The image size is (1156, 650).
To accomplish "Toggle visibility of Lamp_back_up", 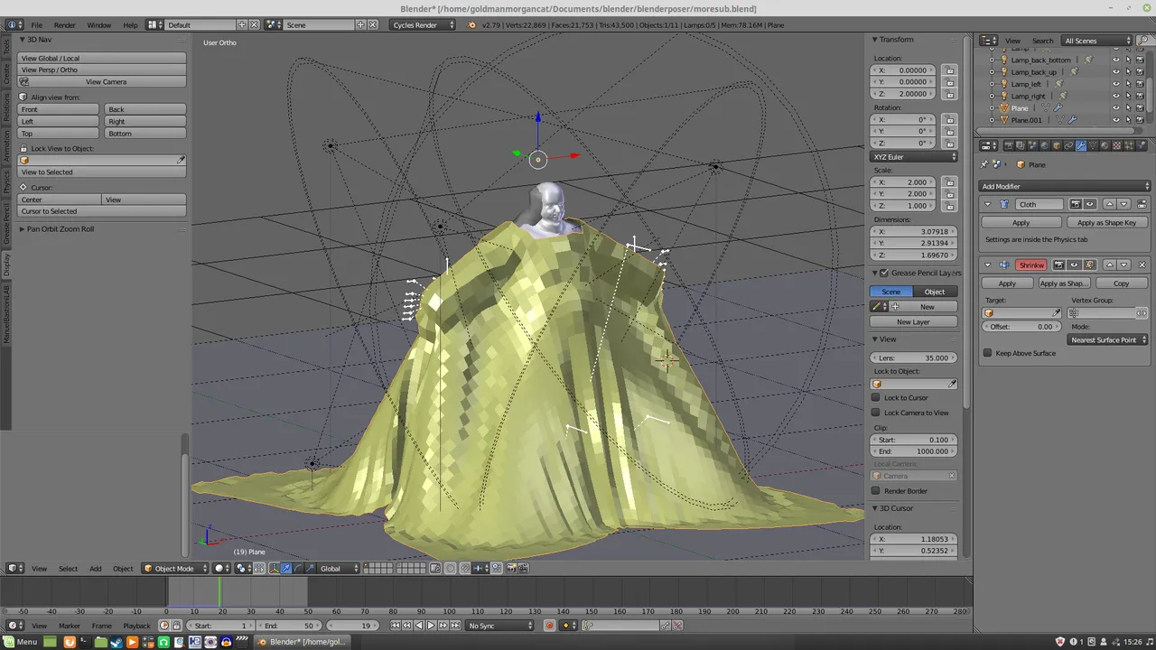I will click(1116, 71).
